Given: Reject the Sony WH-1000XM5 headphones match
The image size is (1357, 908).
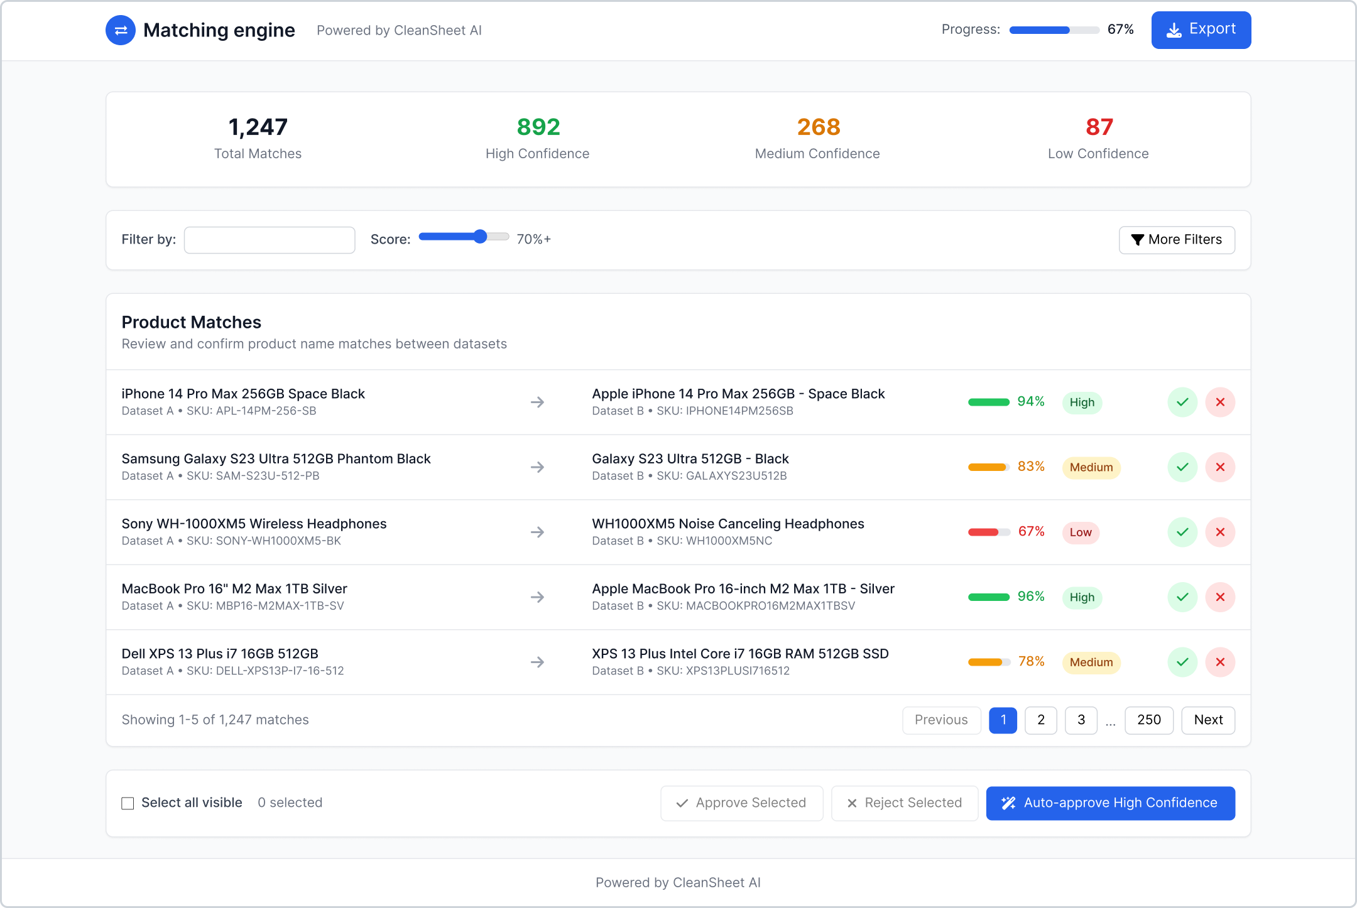Looking at the screenshot, I should 1220,532.
